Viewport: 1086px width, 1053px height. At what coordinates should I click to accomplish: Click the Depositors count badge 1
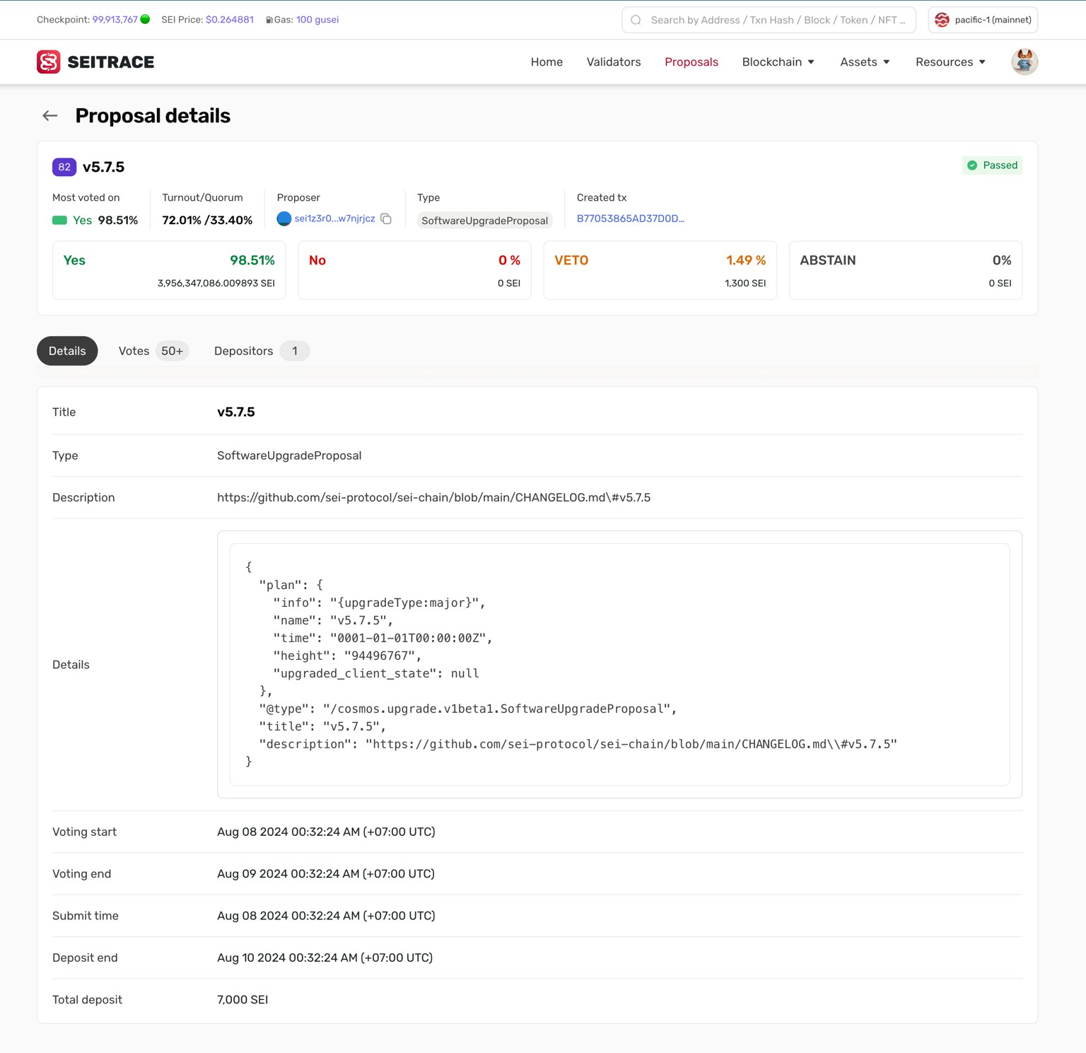coord(295,351)
